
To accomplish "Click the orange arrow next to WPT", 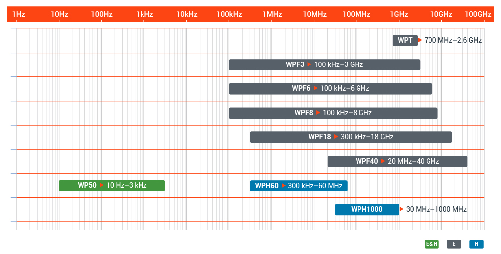I will coord(420,40).
